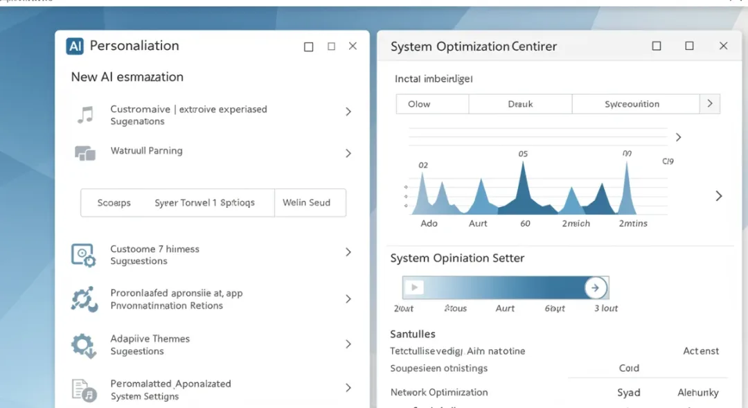Switch to the Syceouǹtion tab
748x408 pixels.
tap(636, 104)
